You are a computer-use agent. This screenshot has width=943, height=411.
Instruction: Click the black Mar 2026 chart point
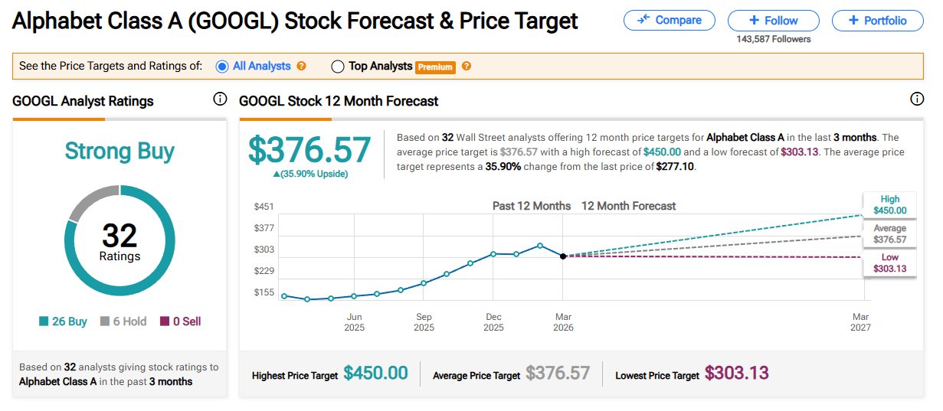(x=563, y=256)
